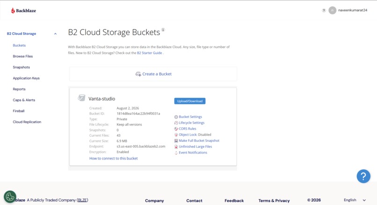Viewport: 377px width, 205px height.
Task: Click the Create a Bucket link
Action: point(157,74)
